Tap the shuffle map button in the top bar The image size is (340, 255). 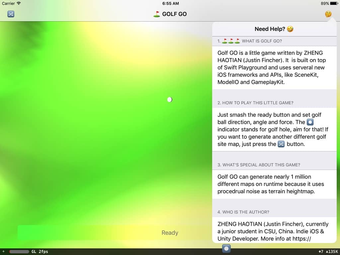click(x=11, y=14)
